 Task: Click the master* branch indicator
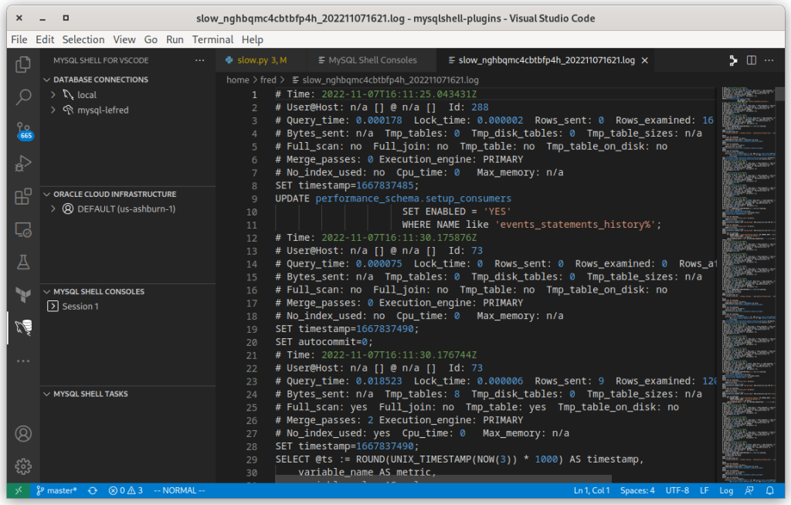tap(56, 490)
